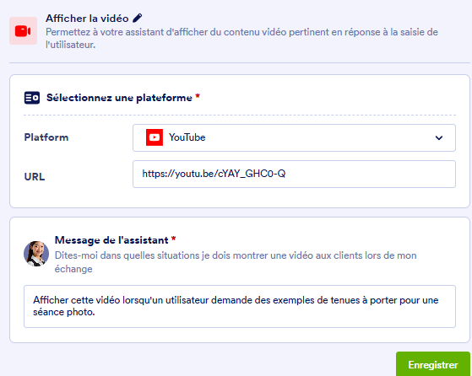The width and height of the screenshot is (472, 376).
Task: Click the description starting 'Permettez à votre assistant'
Action: click(241, 38)
